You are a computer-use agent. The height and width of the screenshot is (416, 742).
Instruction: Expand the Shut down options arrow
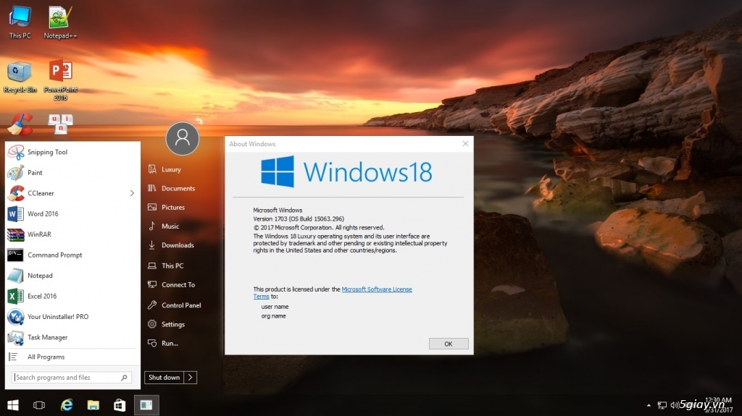[190, 378]
